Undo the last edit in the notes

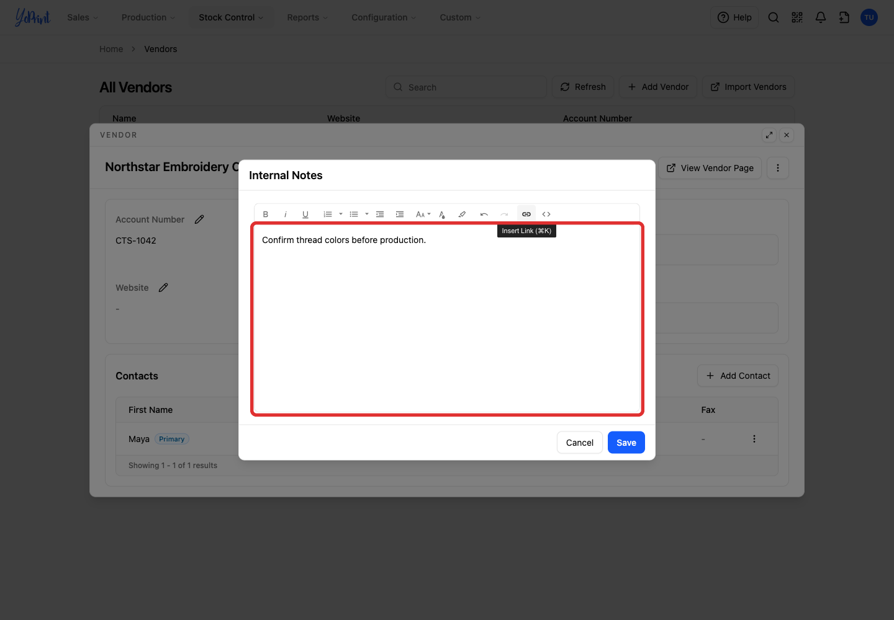(484, 214)
